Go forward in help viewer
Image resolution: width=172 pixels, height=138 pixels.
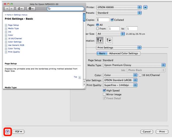point(12,9)
